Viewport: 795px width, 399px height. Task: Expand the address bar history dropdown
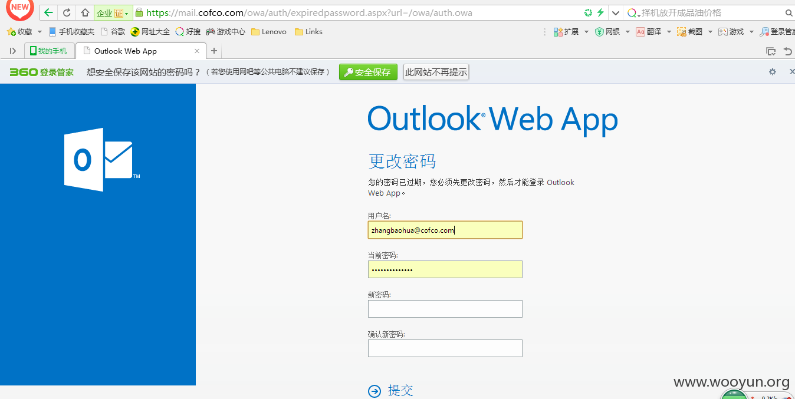click(x=615, y=13)
